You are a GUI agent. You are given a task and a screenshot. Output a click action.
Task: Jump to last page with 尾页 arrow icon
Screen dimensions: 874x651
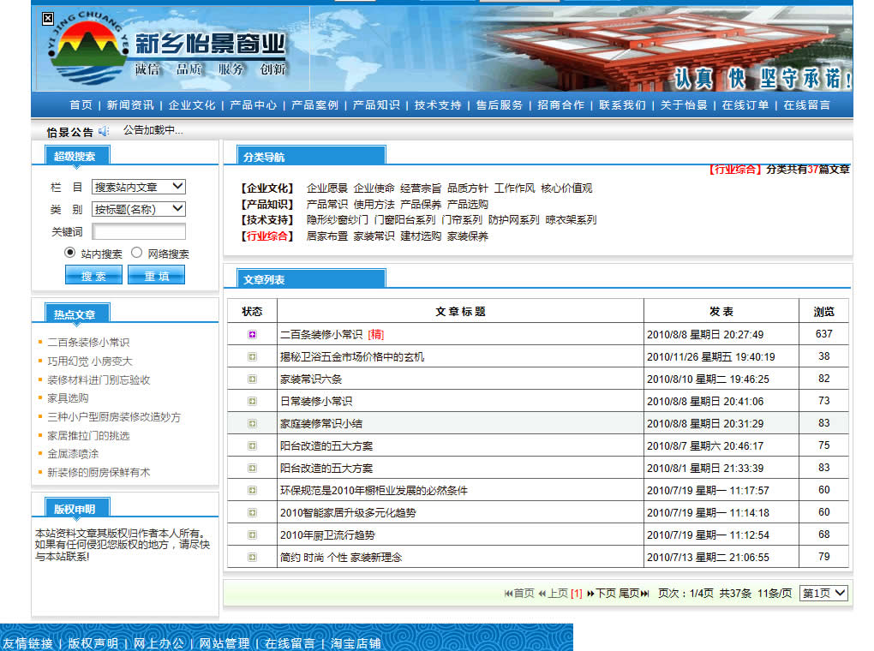click(645, 594)
